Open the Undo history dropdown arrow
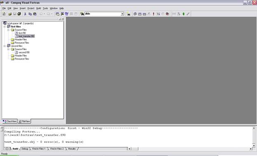This screenshot has width=257, height=156. point(44,14)
